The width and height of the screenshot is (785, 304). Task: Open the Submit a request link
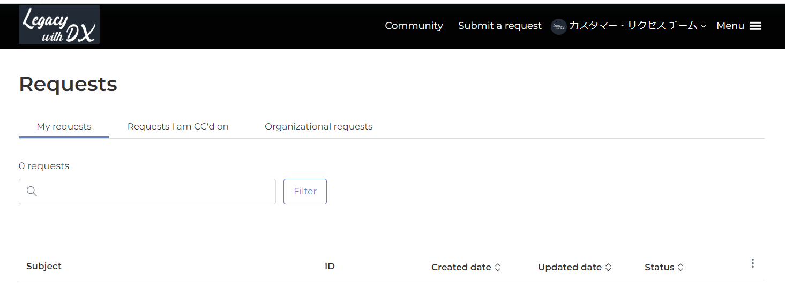pos(500,26)
